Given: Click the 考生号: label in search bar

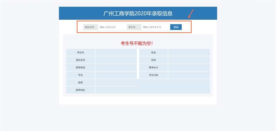Looking at the screenshot, I should pyautogui.click(x=134, y=27).
